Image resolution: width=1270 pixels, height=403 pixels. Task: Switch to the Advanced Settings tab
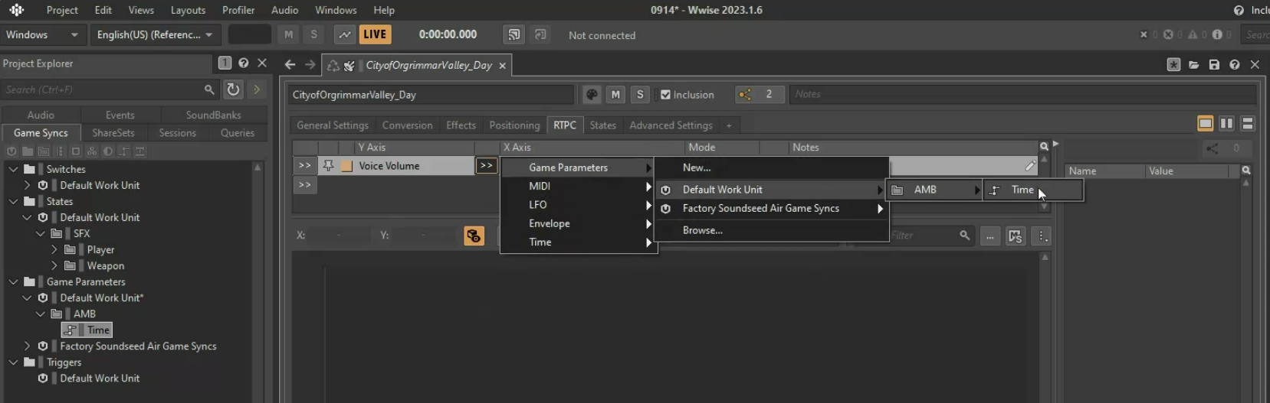click(671, 125)
